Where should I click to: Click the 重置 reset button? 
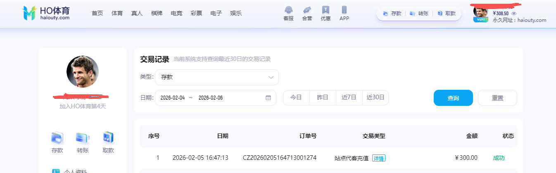pyautogui.click(x=497, y=98)
